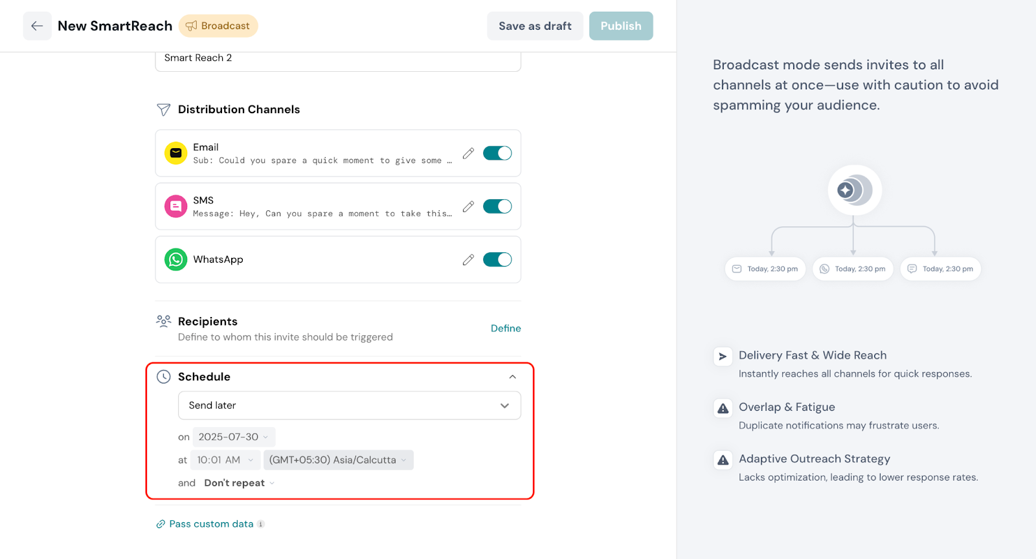Image resolution: width=1036 pixels, height=559 pixels.
Task: Change the Asia/Calcutta timezone dropdown
Action: coord(338,460)
